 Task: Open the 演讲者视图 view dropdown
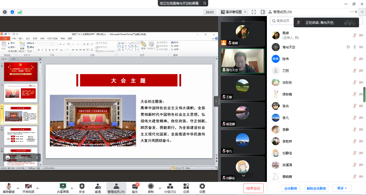pyautogui.click(x=233, y=12)
